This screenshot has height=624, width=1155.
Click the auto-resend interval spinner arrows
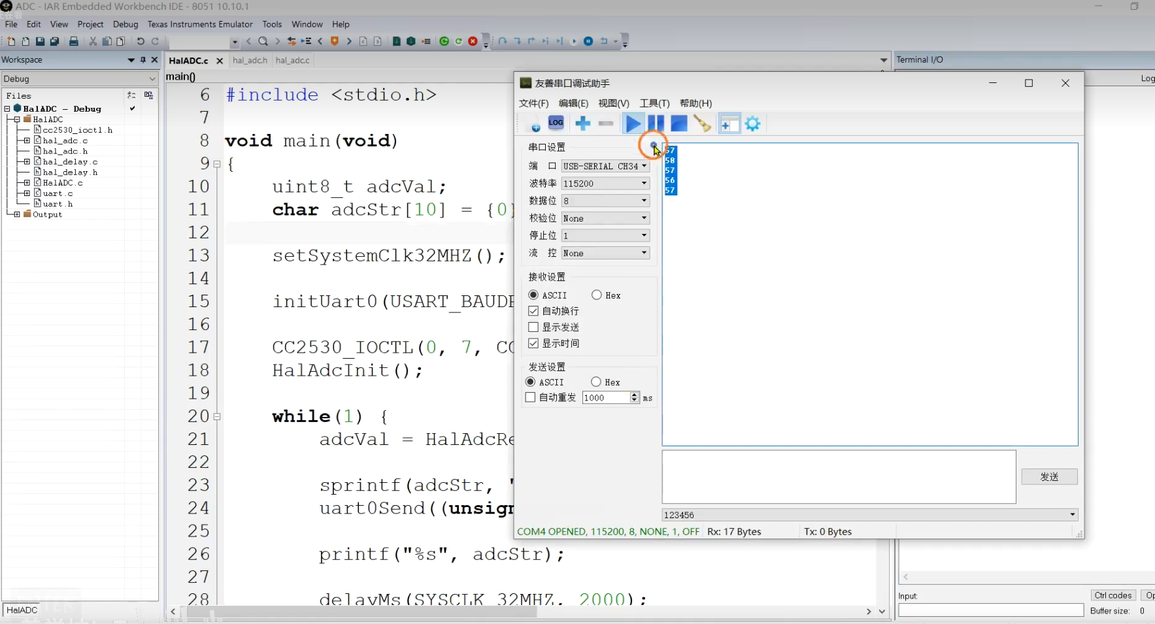point(634,397)
